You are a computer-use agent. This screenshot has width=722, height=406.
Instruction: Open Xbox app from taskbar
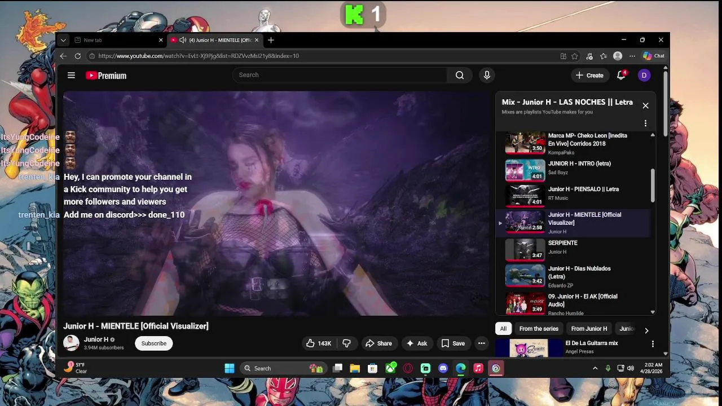tap(391, 368)
